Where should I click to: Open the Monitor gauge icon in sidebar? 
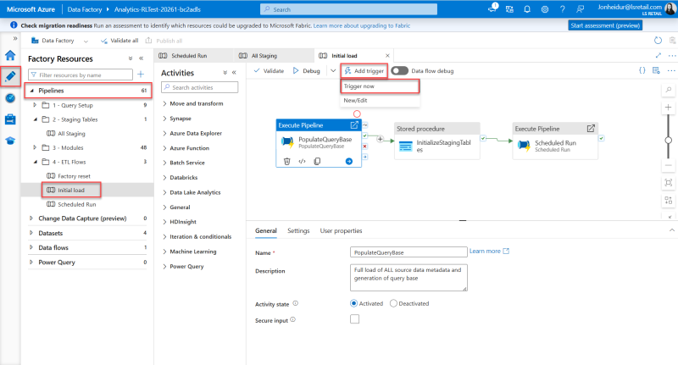click(10, 97)
